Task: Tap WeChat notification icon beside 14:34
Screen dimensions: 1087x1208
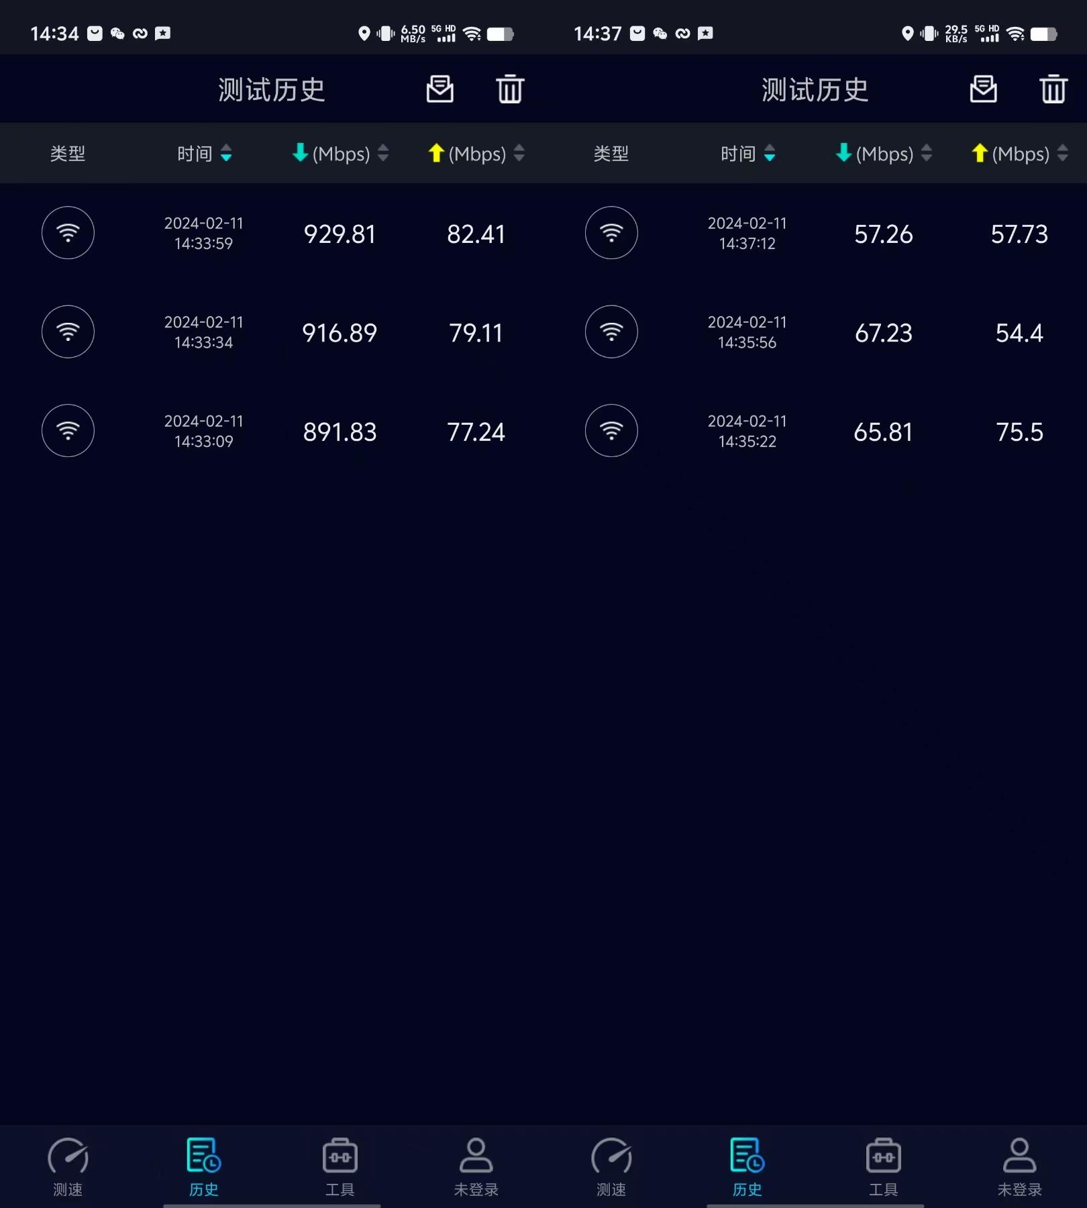Action: click(117, 34)
